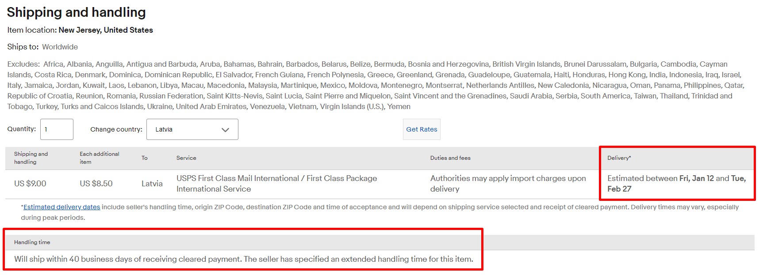
Task: Click Latvia in the shipping table row
Action: click(152, 184)
